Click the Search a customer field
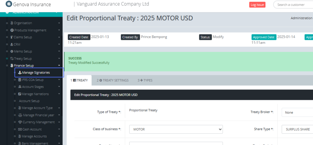313x145 pixels. [292, 5]
